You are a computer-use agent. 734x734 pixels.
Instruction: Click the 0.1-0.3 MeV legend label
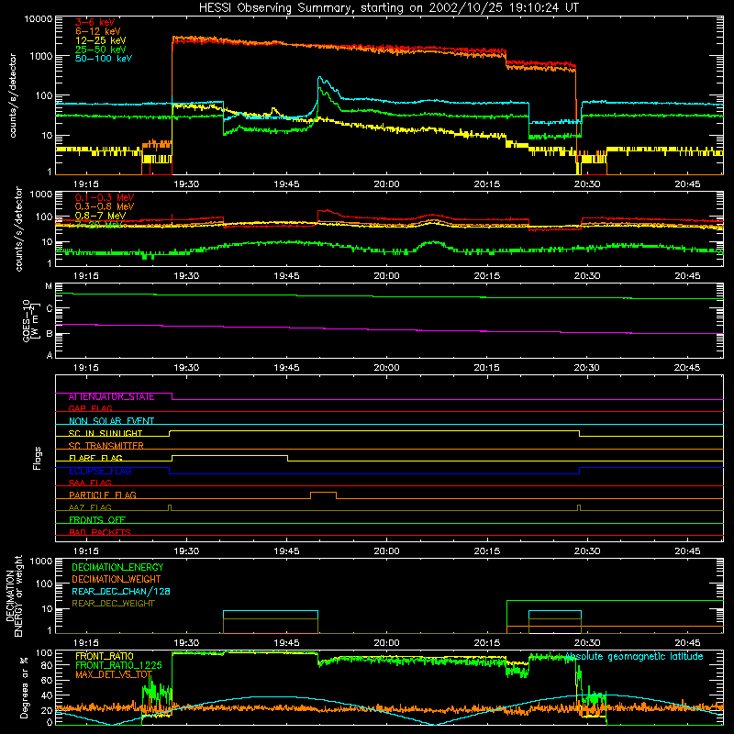click(105, 197)
